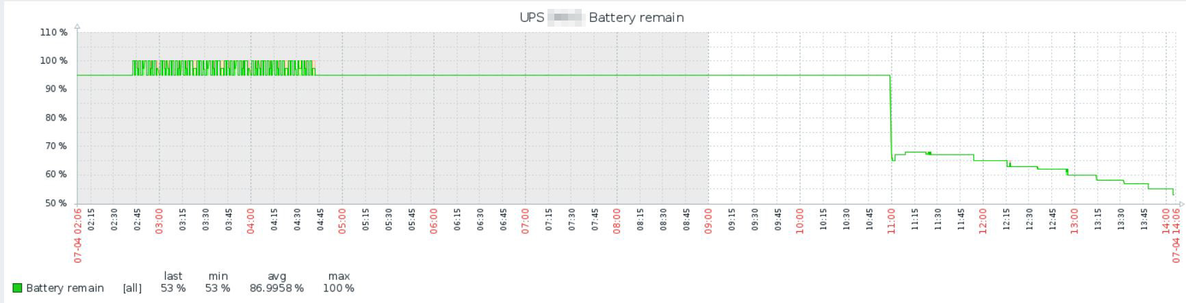The width and height of the screenshot is (1186, 303).
Task: Click the 100 % y-axis label
Action: click(54, 61)
